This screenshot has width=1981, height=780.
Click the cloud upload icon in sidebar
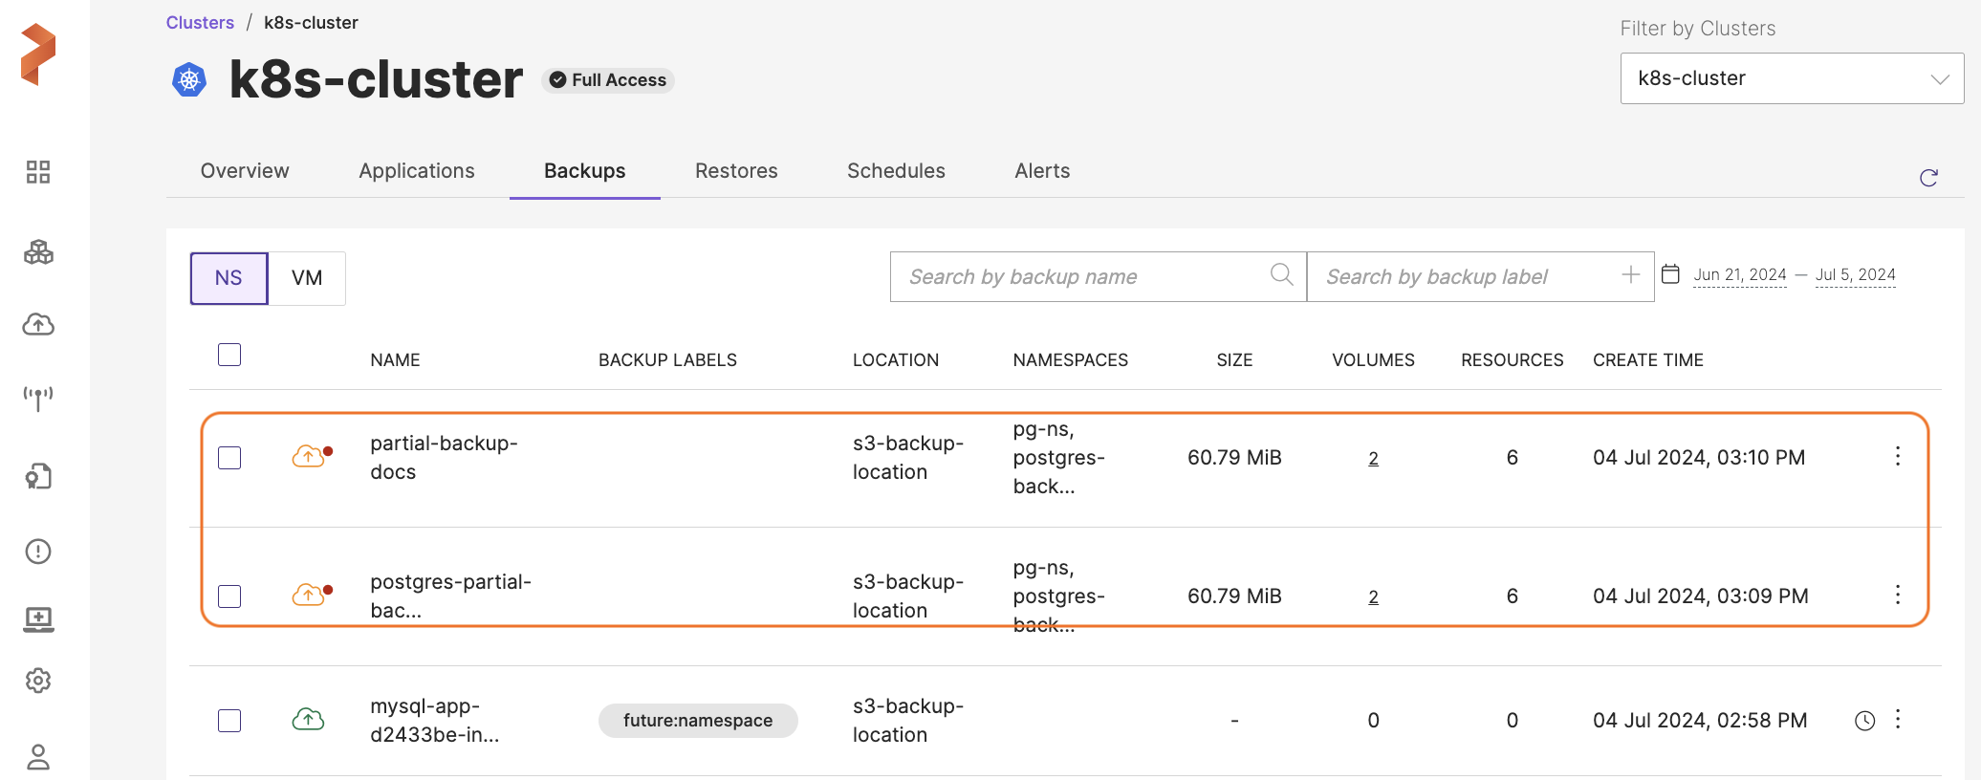click(38, 325)
